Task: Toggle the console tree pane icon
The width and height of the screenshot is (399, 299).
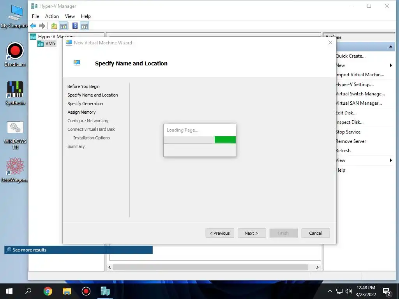Action: [64, 26]
